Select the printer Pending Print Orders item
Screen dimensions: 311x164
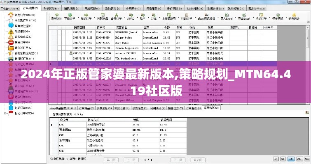pyautogui.click(x=21, y=59)
